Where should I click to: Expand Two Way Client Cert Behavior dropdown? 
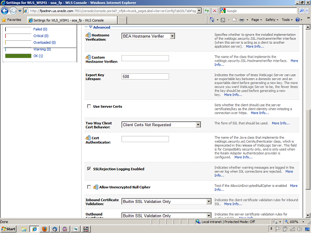198,125
